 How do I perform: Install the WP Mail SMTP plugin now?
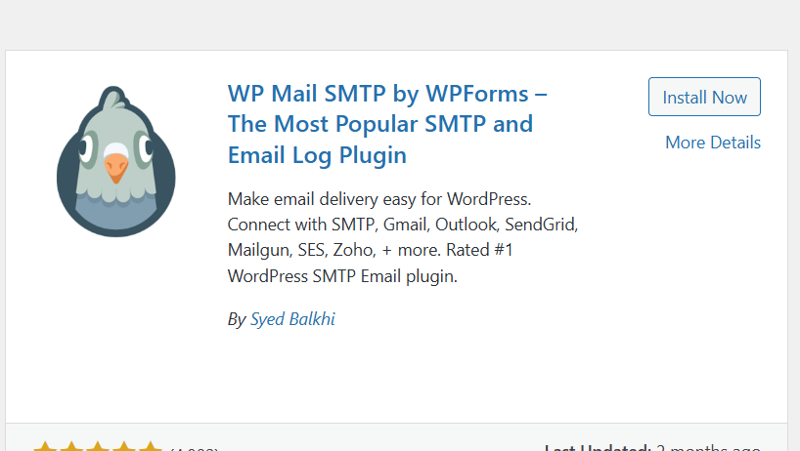pyautogui.click(x=704, y=97)
